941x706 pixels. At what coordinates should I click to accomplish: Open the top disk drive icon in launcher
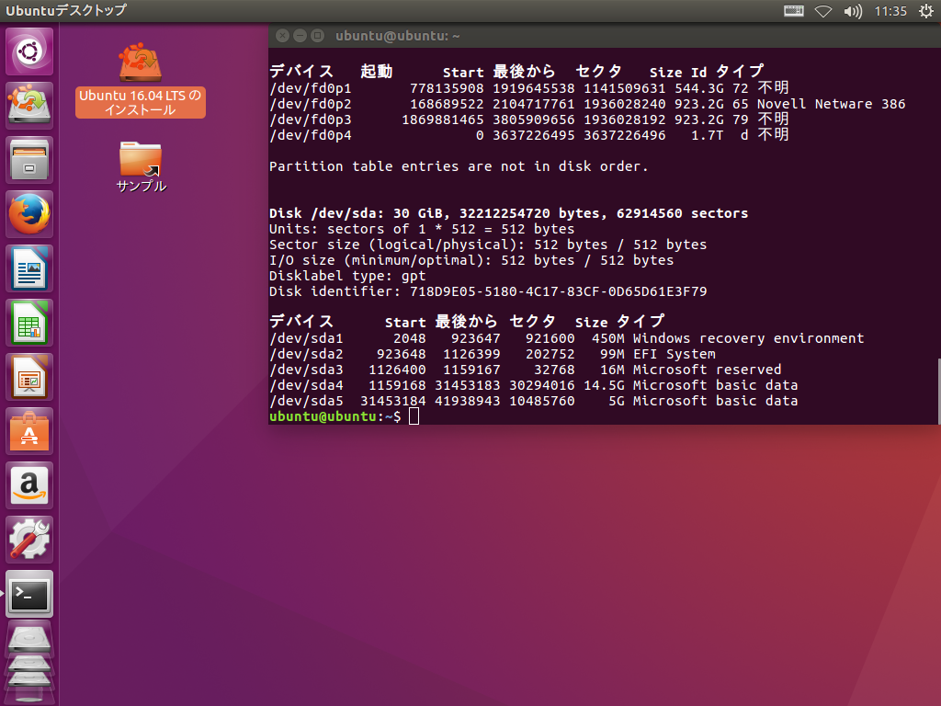[x=29, y=639]
